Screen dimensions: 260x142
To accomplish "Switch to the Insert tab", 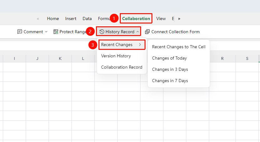I will pos(71,18).
